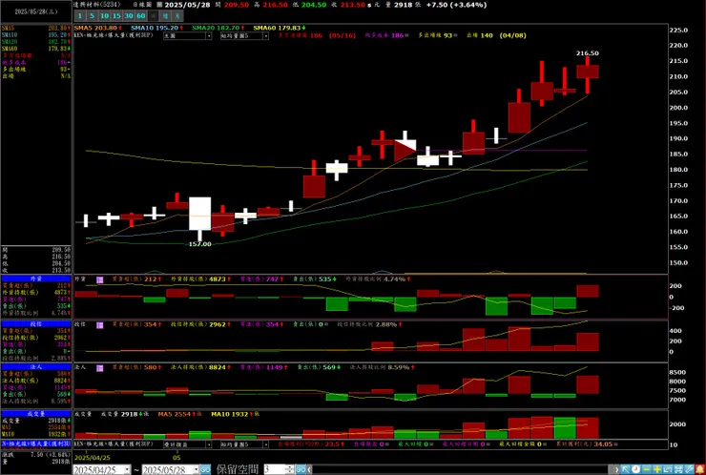Switch to the 1-minute timeframe button
This screenshot has height=475, width=706.
pyautogui.click(x=80, y=16)
